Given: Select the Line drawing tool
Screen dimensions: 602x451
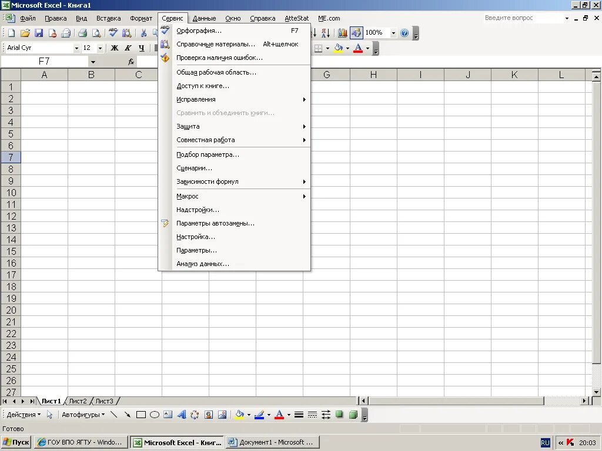Looking at the screenshot, I should (x=114, y=415).
